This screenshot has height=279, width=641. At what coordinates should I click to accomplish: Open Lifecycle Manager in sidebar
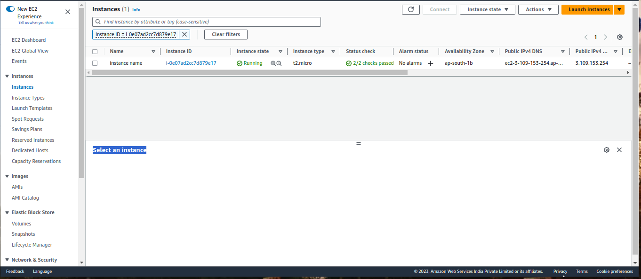32,245
